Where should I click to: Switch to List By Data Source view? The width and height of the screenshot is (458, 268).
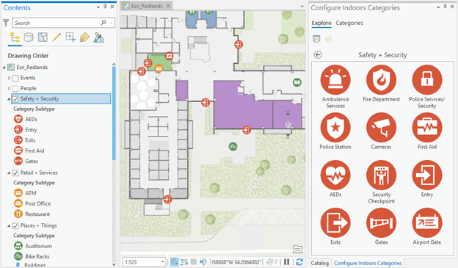tap(29, 37)
